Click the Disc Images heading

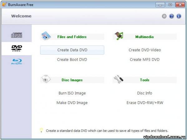[72, 80]
